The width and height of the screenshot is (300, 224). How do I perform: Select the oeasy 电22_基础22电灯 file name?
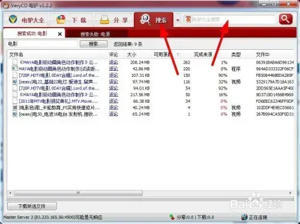coord(58,82)
